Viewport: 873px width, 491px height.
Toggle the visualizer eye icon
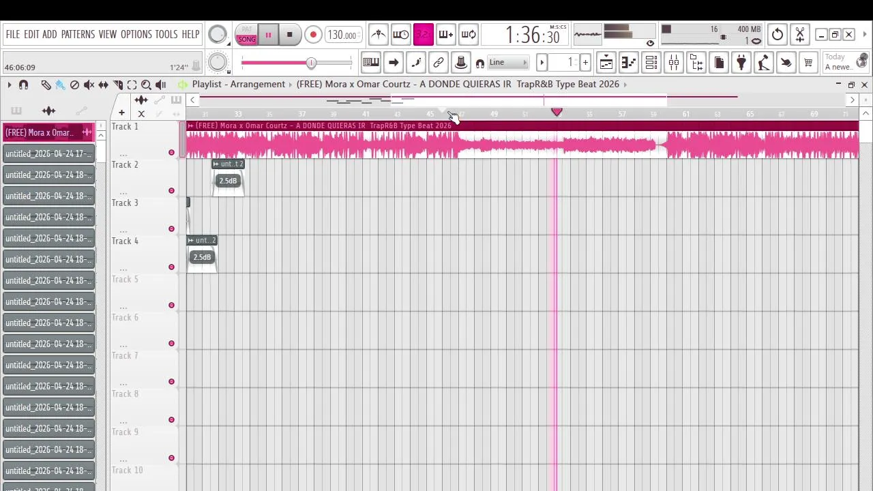coord(650,43)
